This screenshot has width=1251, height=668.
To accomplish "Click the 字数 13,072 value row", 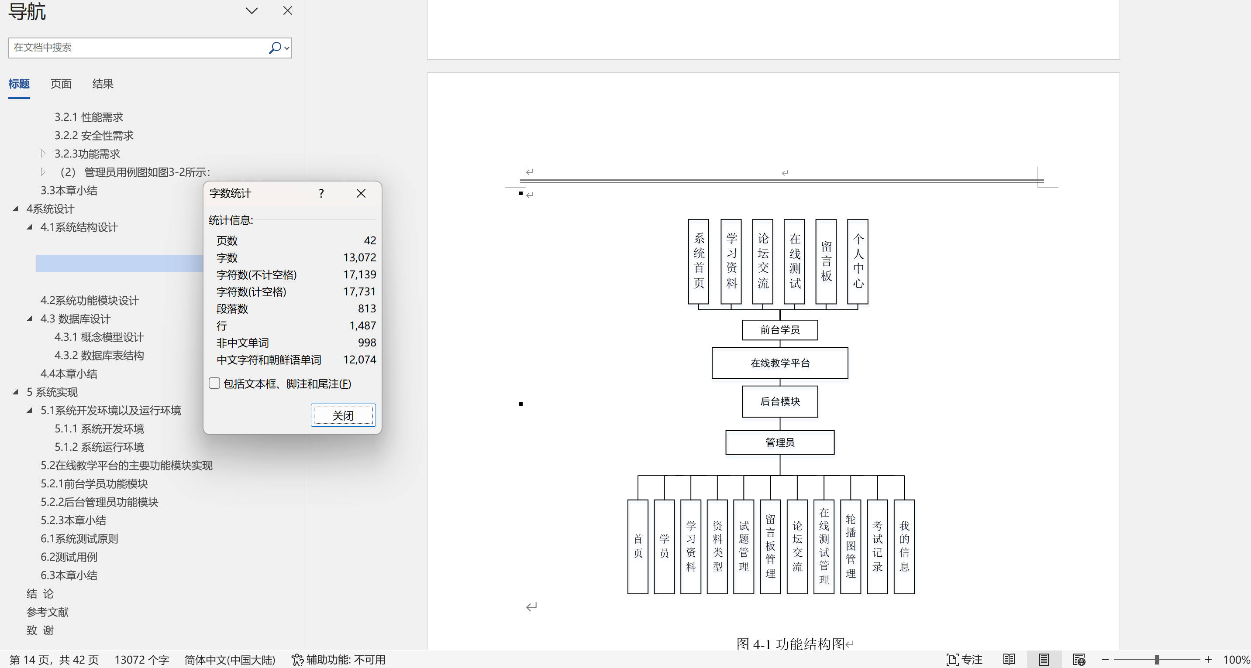I will [296, 257].
